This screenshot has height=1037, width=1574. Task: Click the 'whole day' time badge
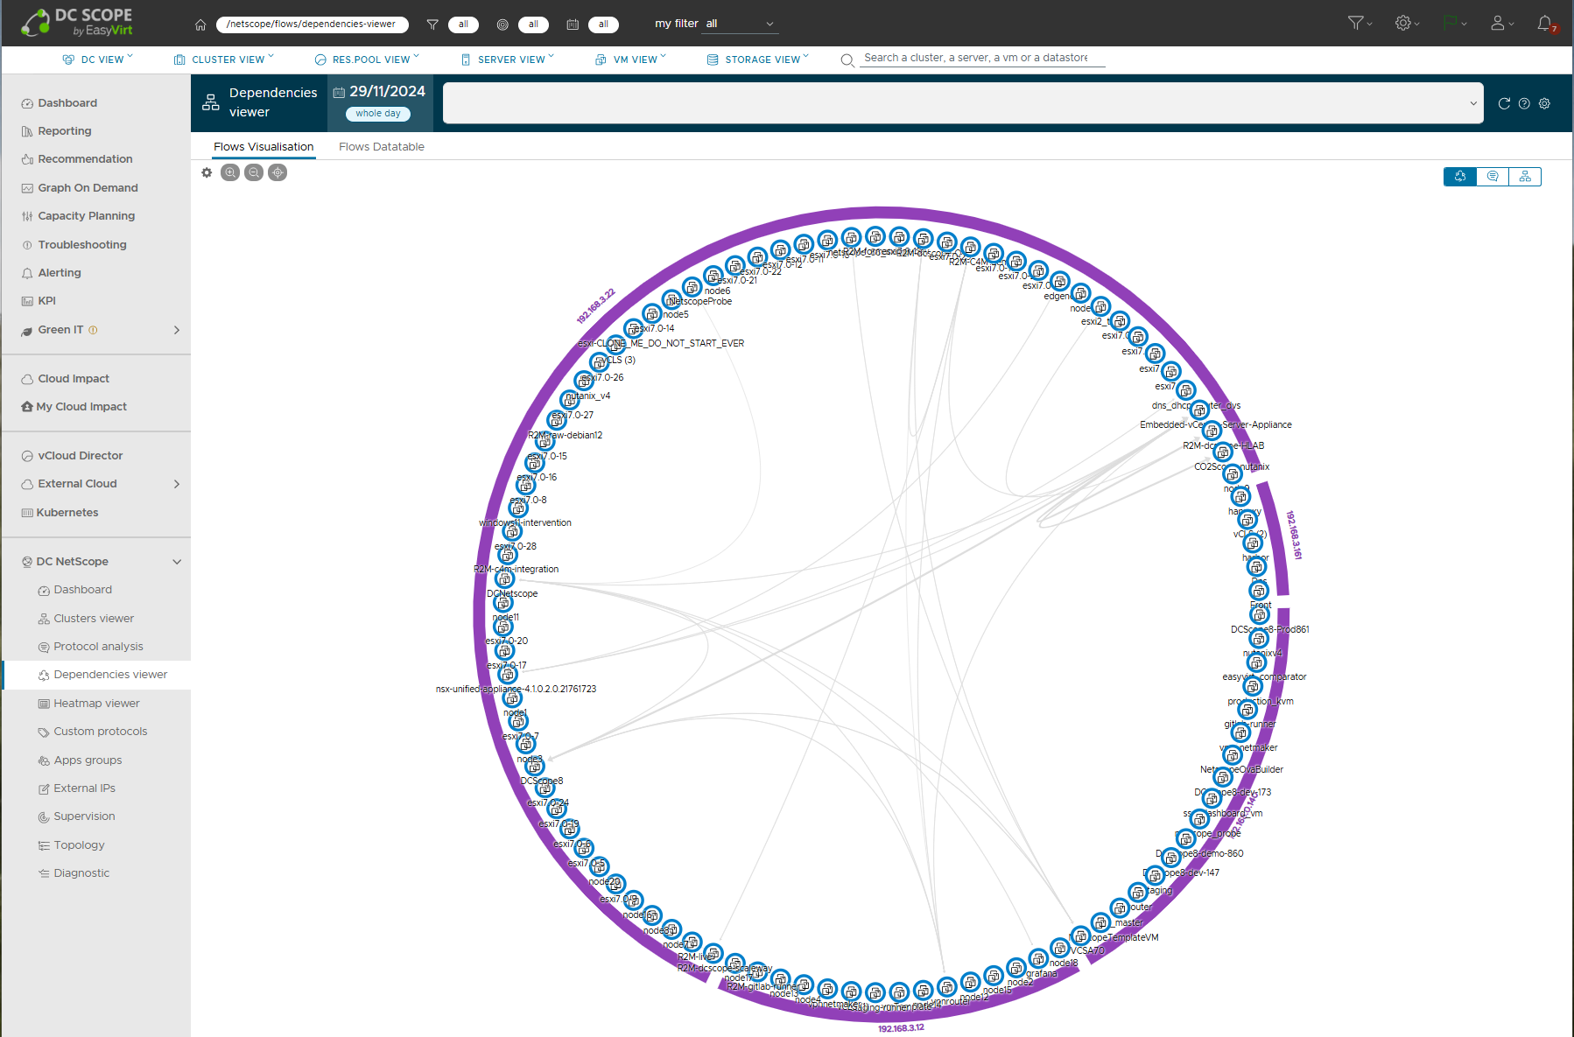pos(378,114)
